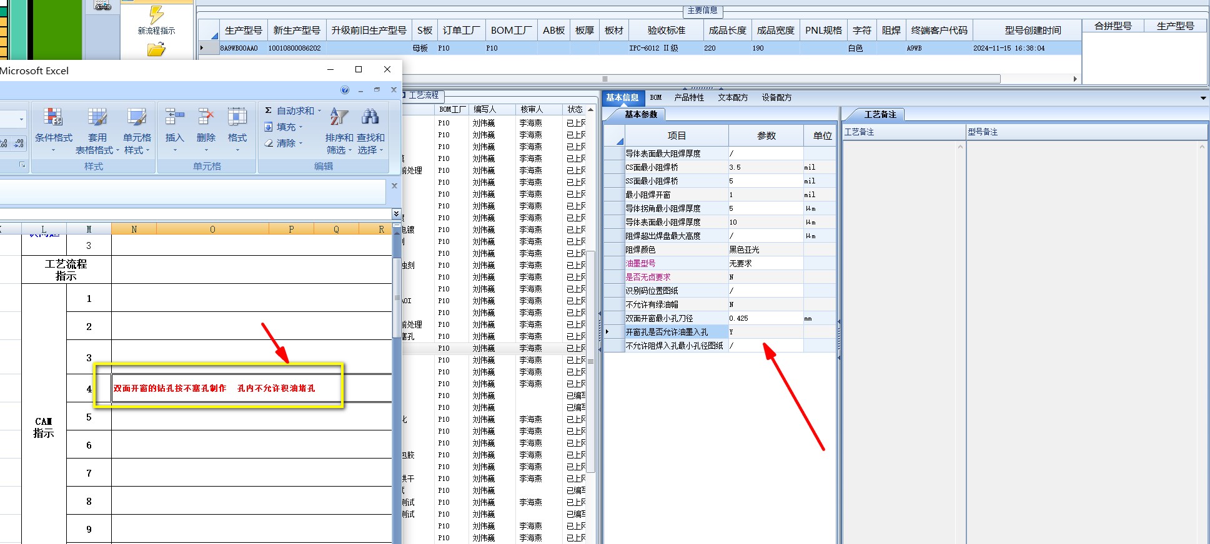1210x544 pixels.
Task: Click the 验收标准 column header
Action: click(x=666, y=30)
